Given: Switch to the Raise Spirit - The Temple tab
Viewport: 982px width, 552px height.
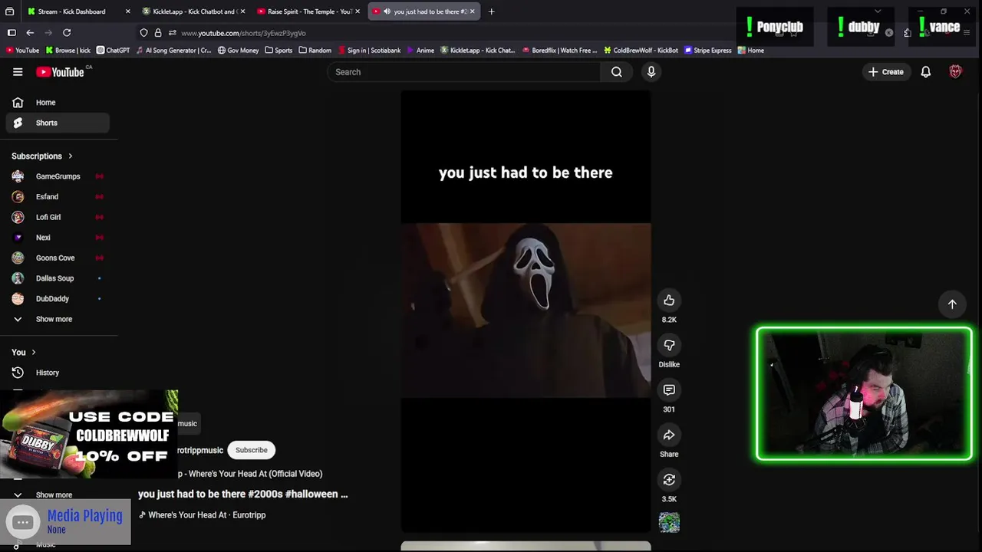Looking at the screenshot, I should (x=308, y=11).
